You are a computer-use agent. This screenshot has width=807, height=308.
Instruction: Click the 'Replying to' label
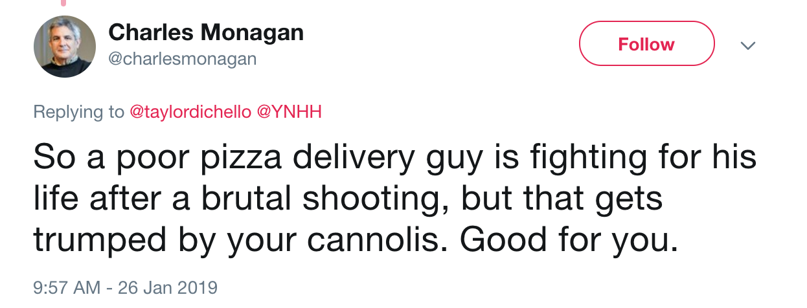pos(78,112)
